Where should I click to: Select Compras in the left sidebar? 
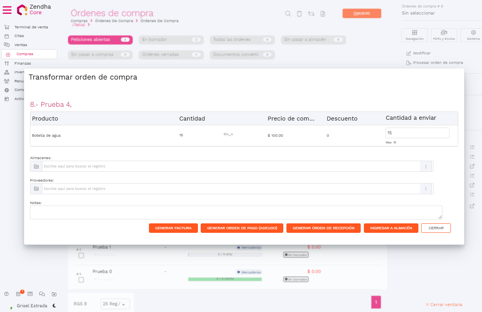[25, 54]
